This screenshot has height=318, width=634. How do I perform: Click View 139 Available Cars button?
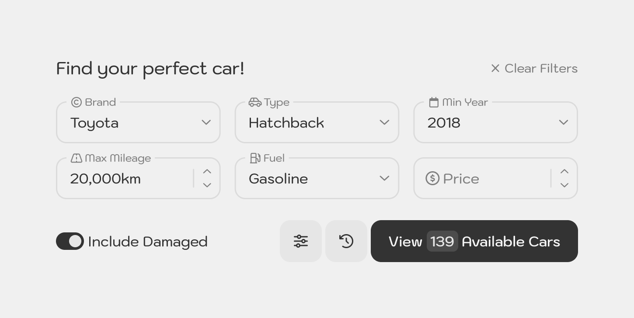[x=474, y=241]
